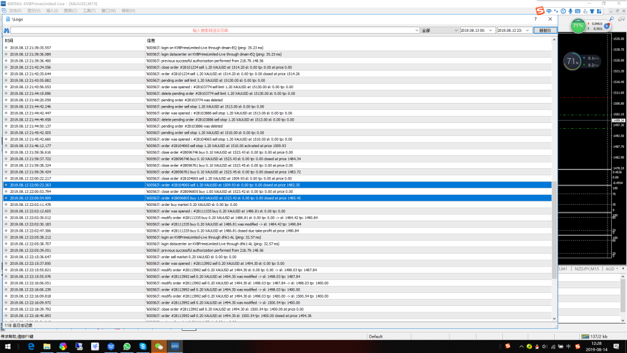Expand the search string history dropdown
627x353 pixels.
[417, 30]
